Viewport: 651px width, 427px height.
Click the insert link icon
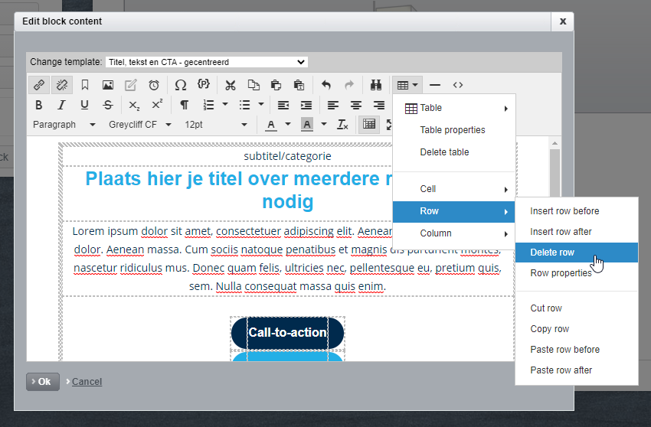(x=39, y=85)
